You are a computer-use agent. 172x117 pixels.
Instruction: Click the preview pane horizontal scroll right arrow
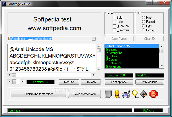tap(93, 75)
